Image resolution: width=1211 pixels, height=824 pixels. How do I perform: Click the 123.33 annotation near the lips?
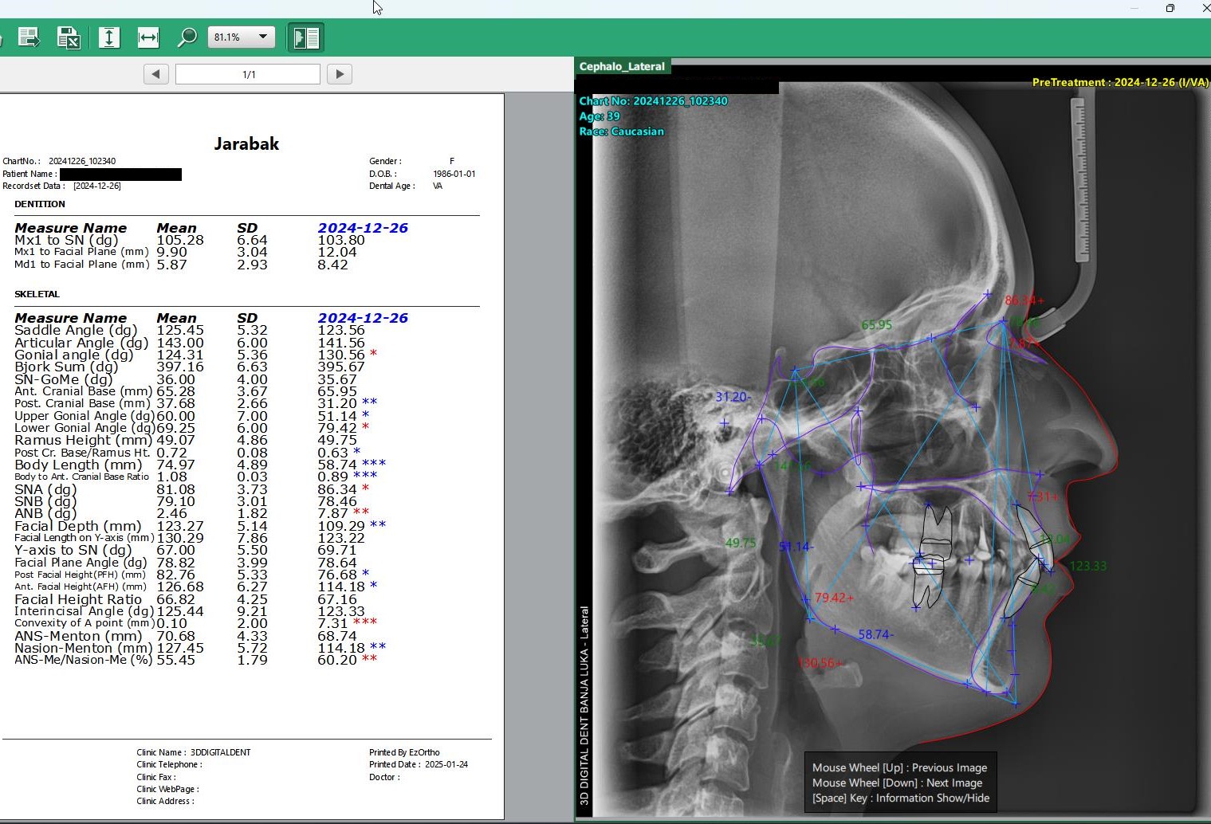tap(1087, 566)
